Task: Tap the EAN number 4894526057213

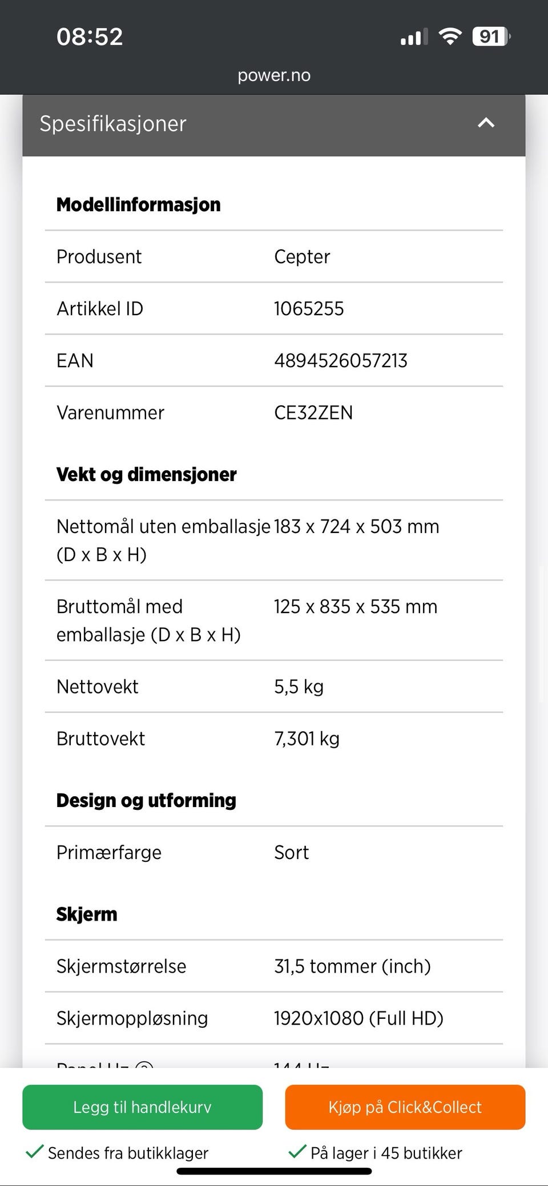Action: pos(340,361)
